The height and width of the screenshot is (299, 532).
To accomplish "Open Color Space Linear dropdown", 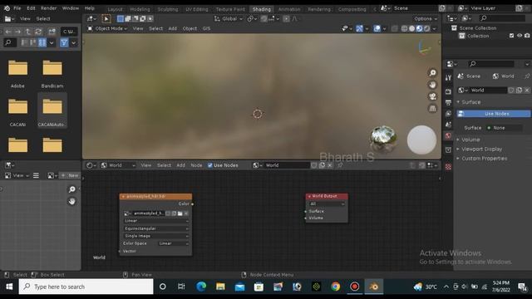I will tap(174, 243).
